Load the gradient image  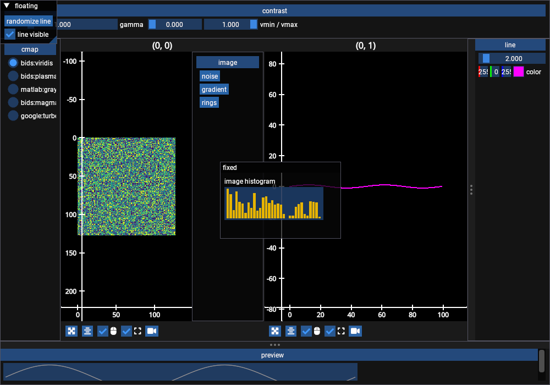[214, 90]
